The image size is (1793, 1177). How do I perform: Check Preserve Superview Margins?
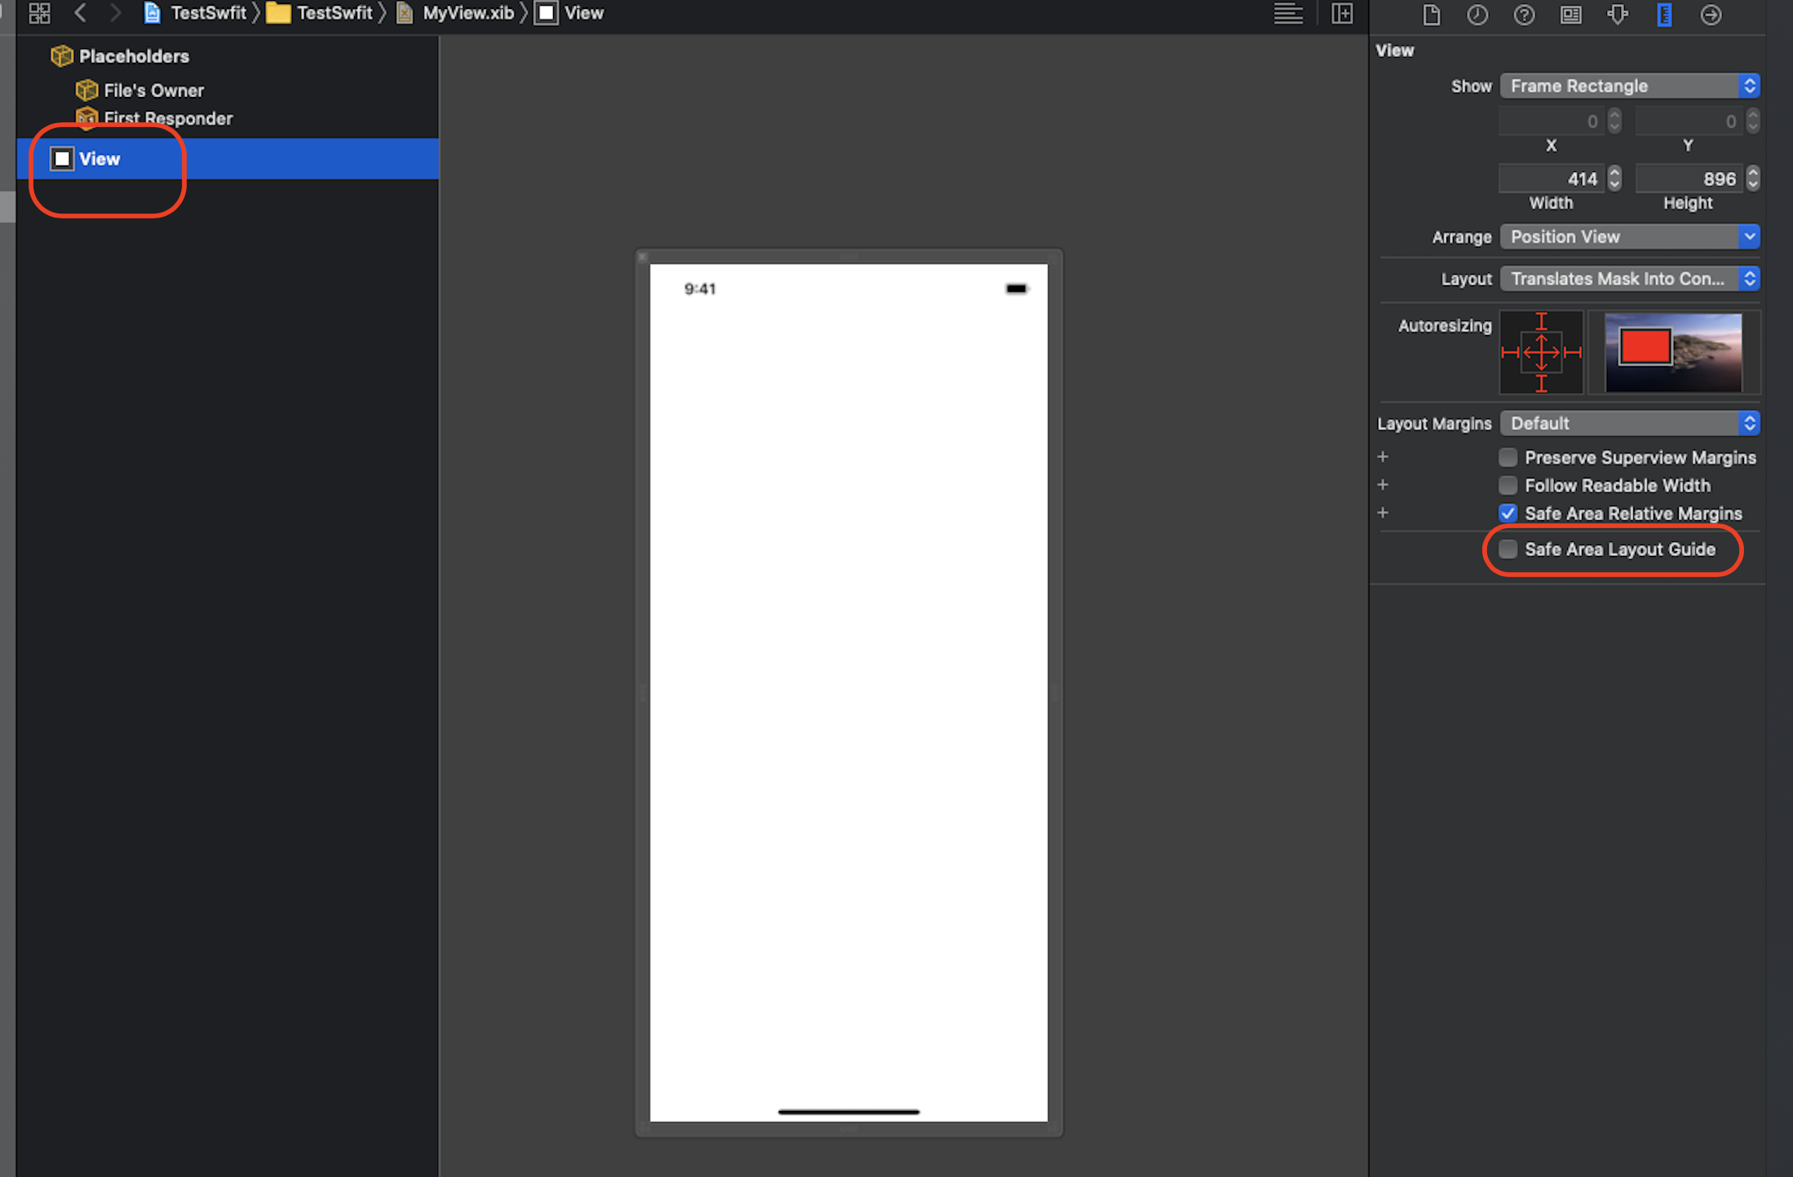tap(1507, 457)
